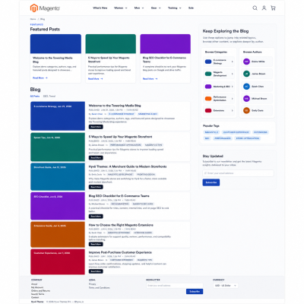Click the Home breadcrumb link
The width and height of the screenshot is (304, 304).
coord(33,19)
